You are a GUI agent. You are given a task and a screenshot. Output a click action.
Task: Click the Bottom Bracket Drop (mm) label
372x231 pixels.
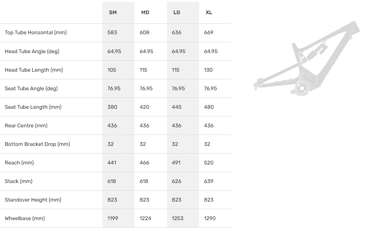pos(37,144)
